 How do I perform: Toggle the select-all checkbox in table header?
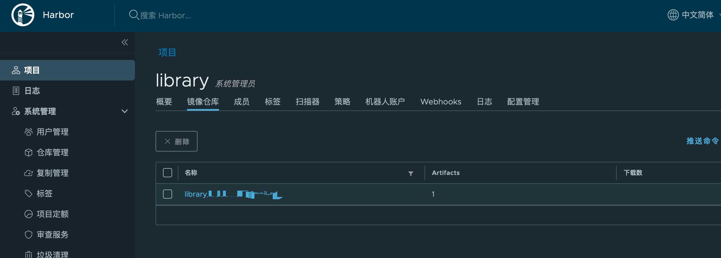click(x=168, y=173)
